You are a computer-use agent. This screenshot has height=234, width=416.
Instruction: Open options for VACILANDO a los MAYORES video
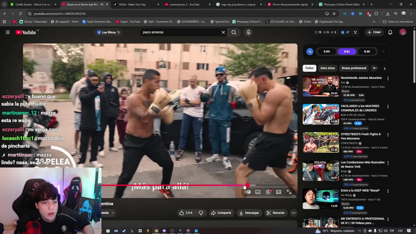(x=388, y=107)
